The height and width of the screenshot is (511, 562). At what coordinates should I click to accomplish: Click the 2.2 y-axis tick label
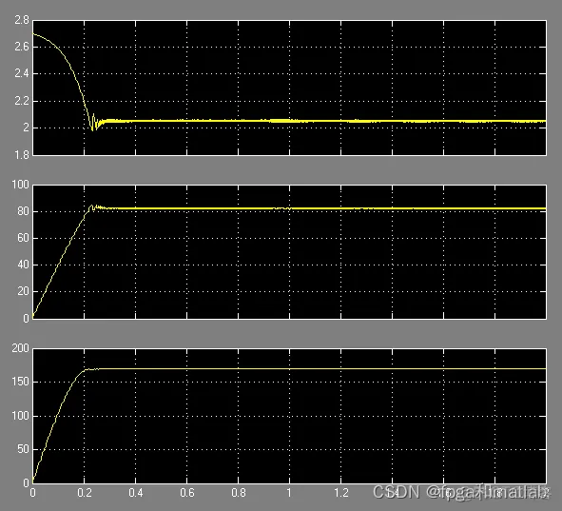click(x=22, y=101)
